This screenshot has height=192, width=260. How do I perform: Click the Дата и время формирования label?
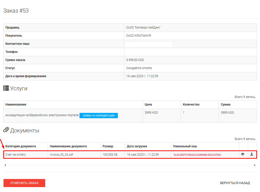[26, 76]
